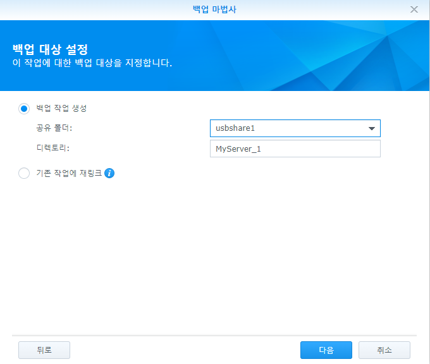Close the 백업 마법사 dialog
The image size is (430, 364).
click(x=414, y=9)
